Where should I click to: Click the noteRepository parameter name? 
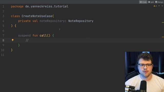[52, 21]
